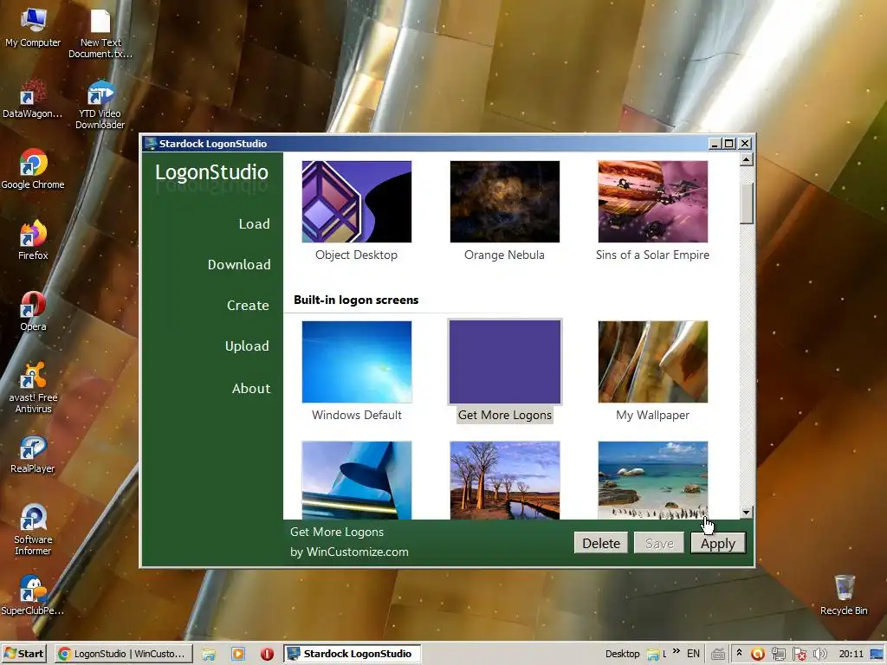
Task: Click the Desktop toolbar label in taskbar
Action: 622,654
